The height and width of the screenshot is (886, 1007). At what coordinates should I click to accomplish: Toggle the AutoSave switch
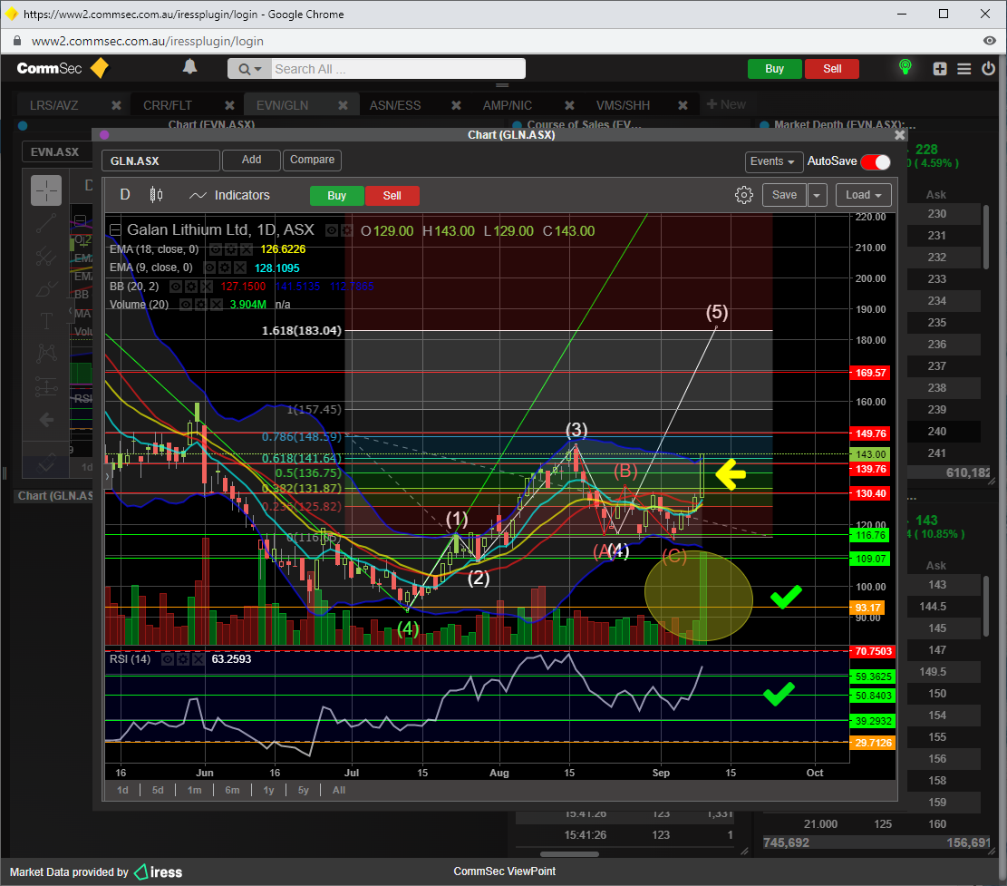click(x=876, y=162)
